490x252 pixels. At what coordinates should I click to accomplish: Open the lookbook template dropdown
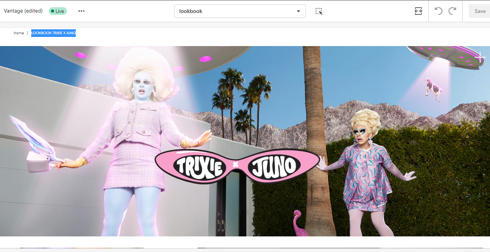click(x=240, y=11)
